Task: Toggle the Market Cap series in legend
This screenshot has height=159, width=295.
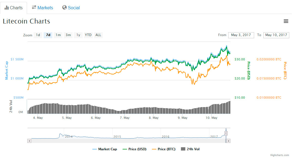Action: click(105, 149)
